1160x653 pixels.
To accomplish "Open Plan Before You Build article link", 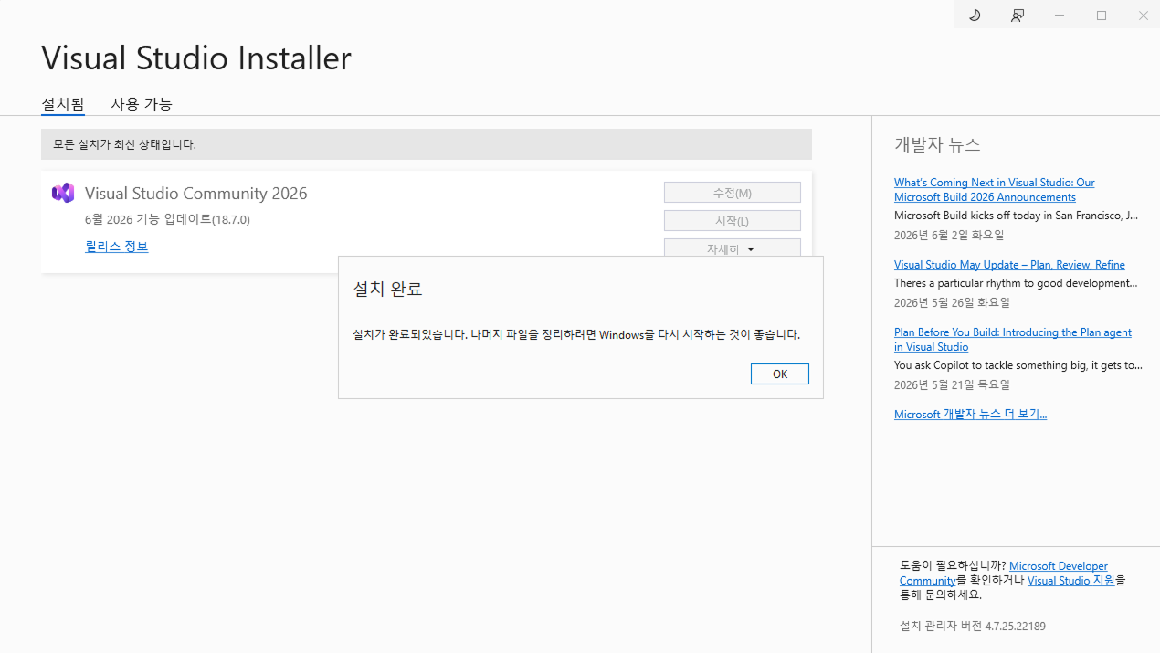I will point(1012,340).
